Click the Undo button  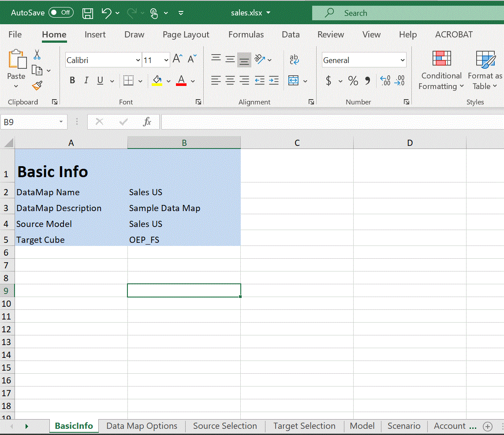pyautogui.click(x=106, y=13)
